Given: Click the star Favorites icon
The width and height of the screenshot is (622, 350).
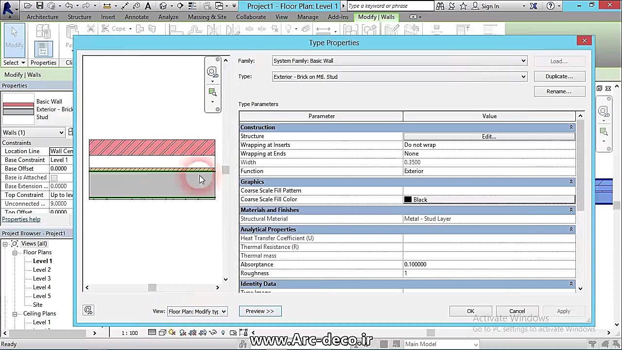Looking at the screenshot, I should (463, 6).
